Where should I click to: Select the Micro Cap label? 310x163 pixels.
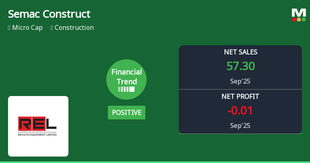point(27,28)
